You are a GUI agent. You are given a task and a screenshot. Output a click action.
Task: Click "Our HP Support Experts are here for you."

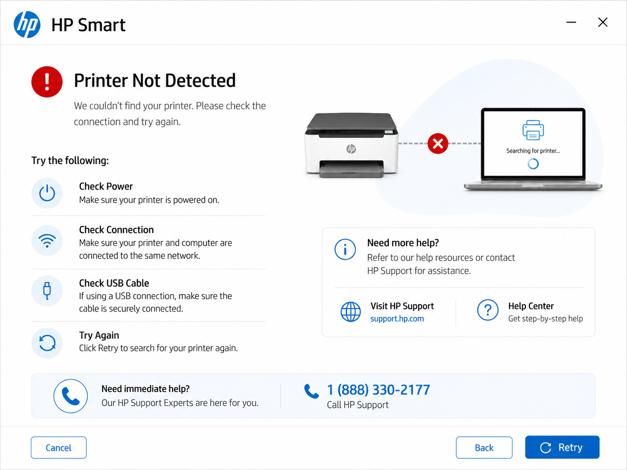click(180, 403)
